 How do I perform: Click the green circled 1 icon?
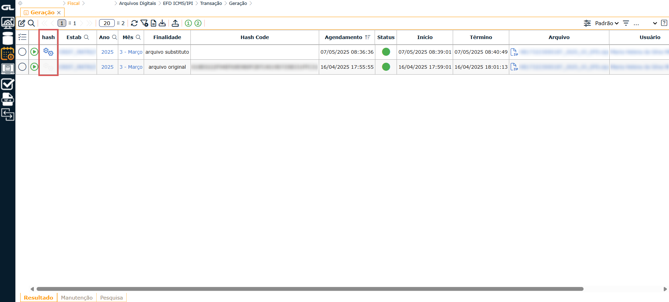(188, 23)
